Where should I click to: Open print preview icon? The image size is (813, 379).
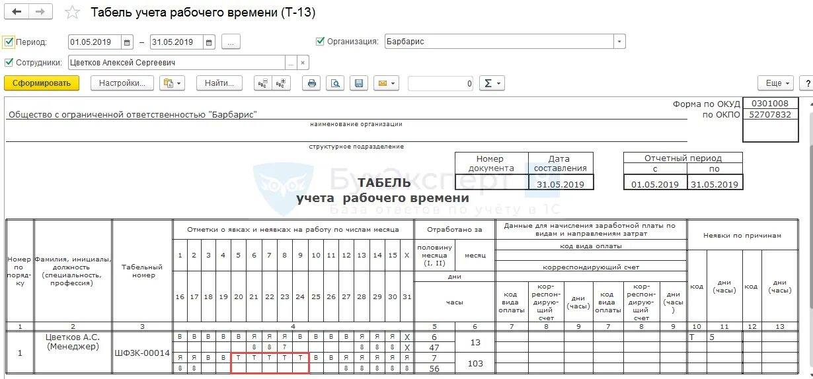coord(336,83)
